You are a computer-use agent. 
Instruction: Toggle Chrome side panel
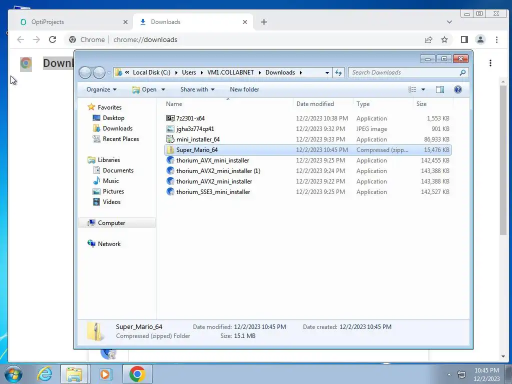pyautogui.click(x=464, y=39)
